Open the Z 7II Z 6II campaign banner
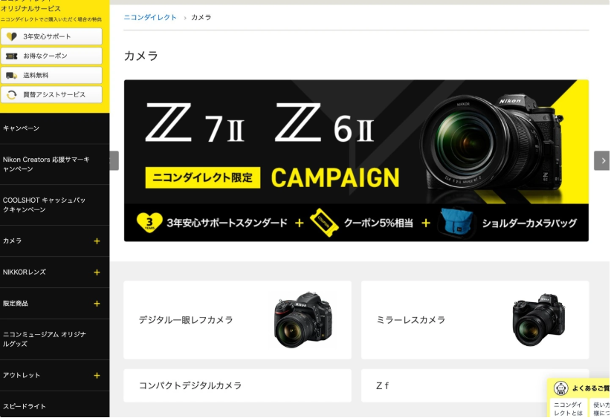611x418 pixels. pos(356,160)
